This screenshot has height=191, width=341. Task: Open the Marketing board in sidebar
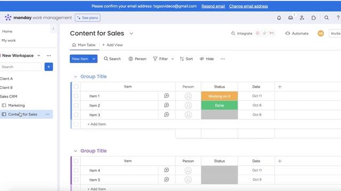coord(17,106)
